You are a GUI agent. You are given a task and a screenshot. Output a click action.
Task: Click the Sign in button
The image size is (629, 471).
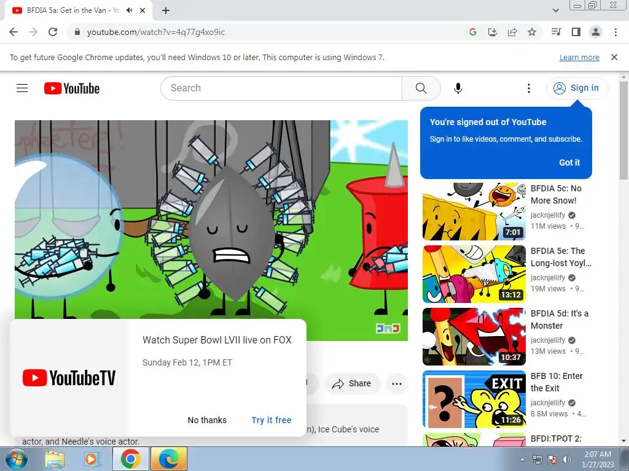pos(577,88)
